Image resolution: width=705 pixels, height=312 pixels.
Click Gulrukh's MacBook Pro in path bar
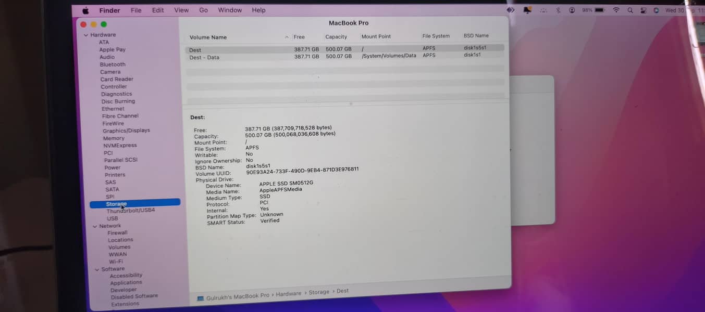[x=238, y=296]
